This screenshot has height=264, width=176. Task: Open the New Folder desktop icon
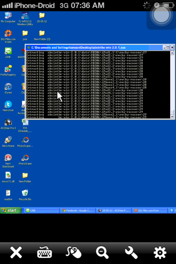click(25, 178)
